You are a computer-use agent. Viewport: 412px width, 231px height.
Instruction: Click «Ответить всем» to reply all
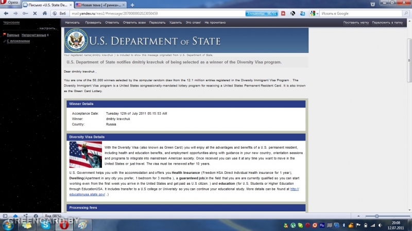click(x=134, y=23)
